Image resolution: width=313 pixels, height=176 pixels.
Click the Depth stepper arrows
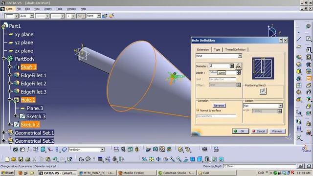(239, 73)
